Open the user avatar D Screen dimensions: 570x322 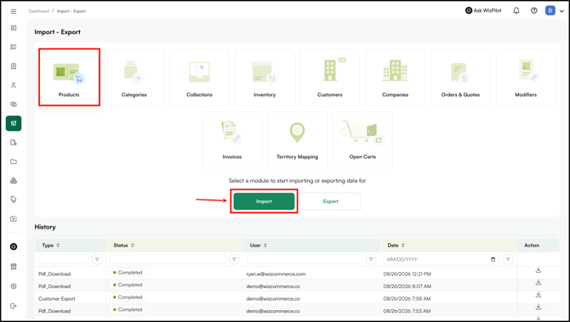550,11
